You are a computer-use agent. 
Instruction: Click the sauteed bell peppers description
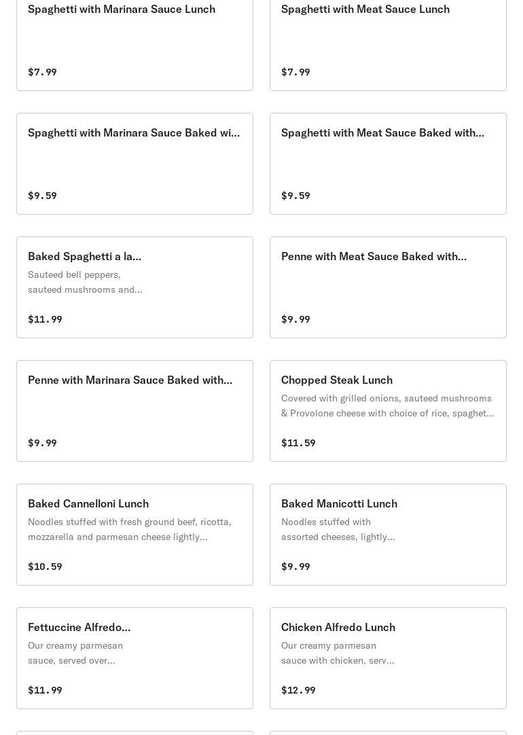coord(85,282)
